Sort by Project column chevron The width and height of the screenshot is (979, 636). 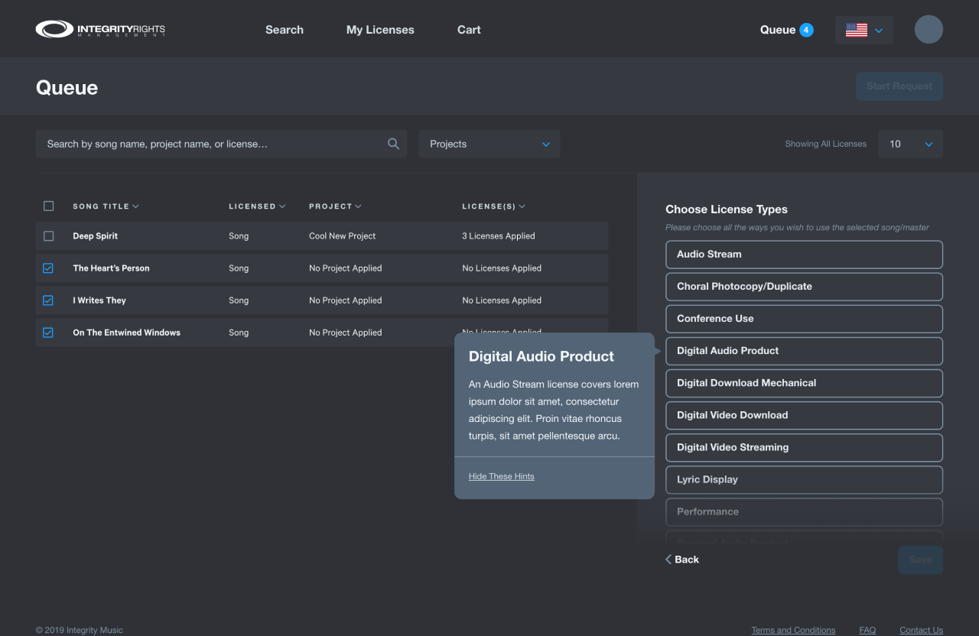coord(358,206)
